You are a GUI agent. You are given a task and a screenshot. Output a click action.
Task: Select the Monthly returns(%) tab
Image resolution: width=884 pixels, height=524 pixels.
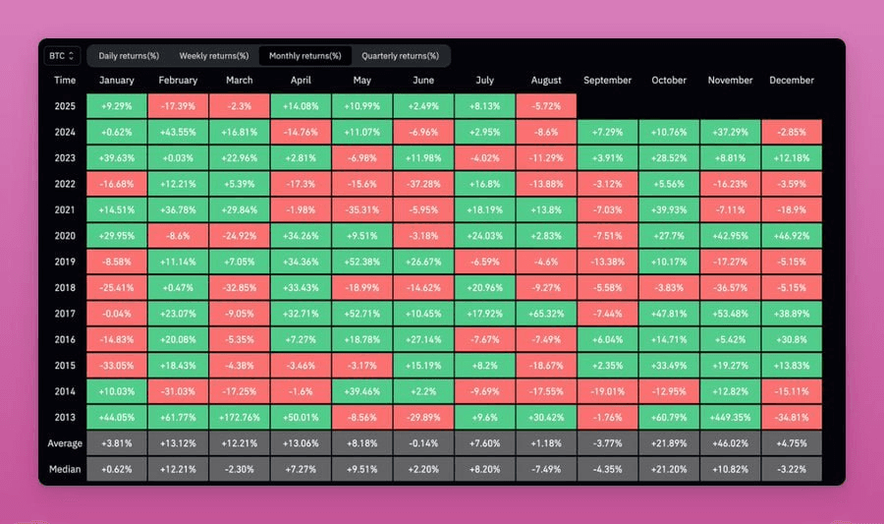[x=305, y=56]
